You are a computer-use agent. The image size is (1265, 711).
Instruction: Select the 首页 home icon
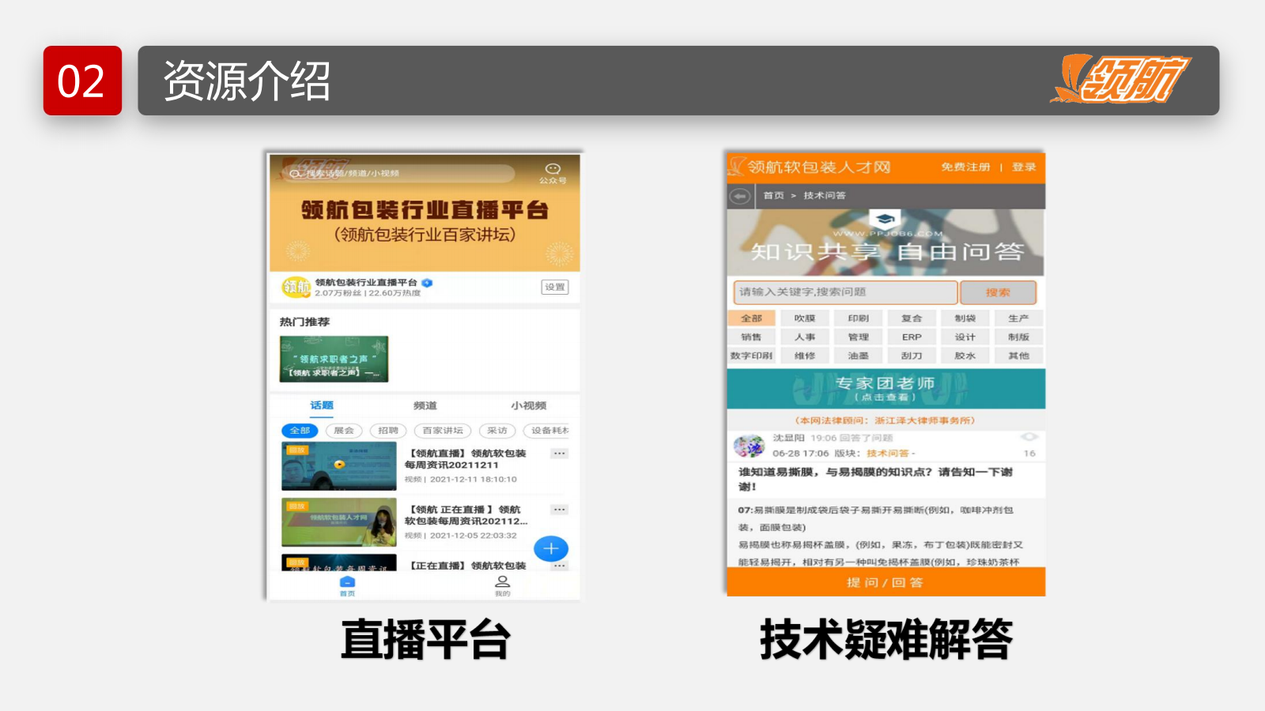point(347,583)
